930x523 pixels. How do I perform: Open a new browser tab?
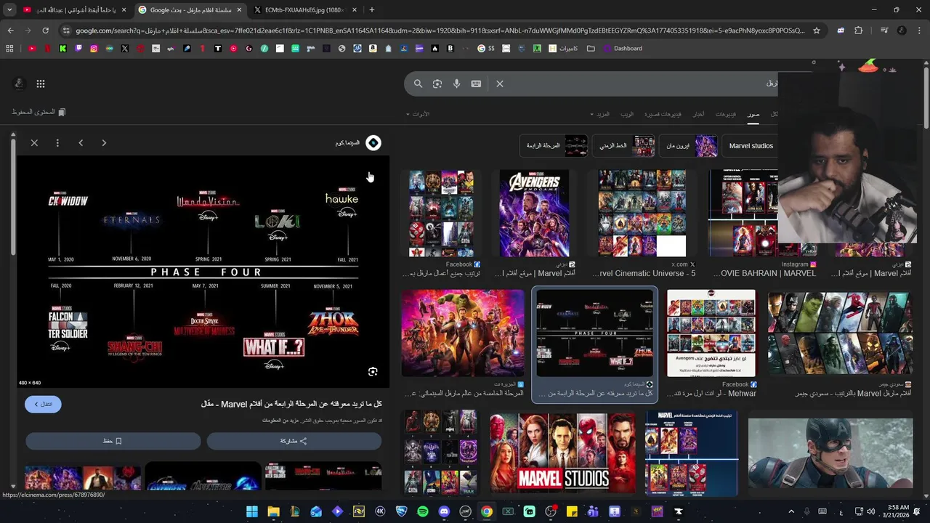point(372,10)
